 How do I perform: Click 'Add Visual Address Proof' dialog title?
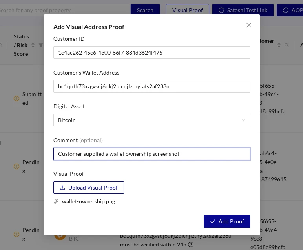click(x=89, y=27)
